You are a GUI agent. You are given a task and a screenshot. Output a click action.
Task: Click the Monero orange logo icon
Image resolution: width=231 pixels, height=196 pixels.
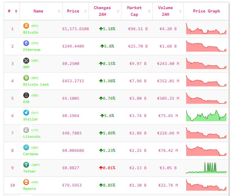[26, 182]
